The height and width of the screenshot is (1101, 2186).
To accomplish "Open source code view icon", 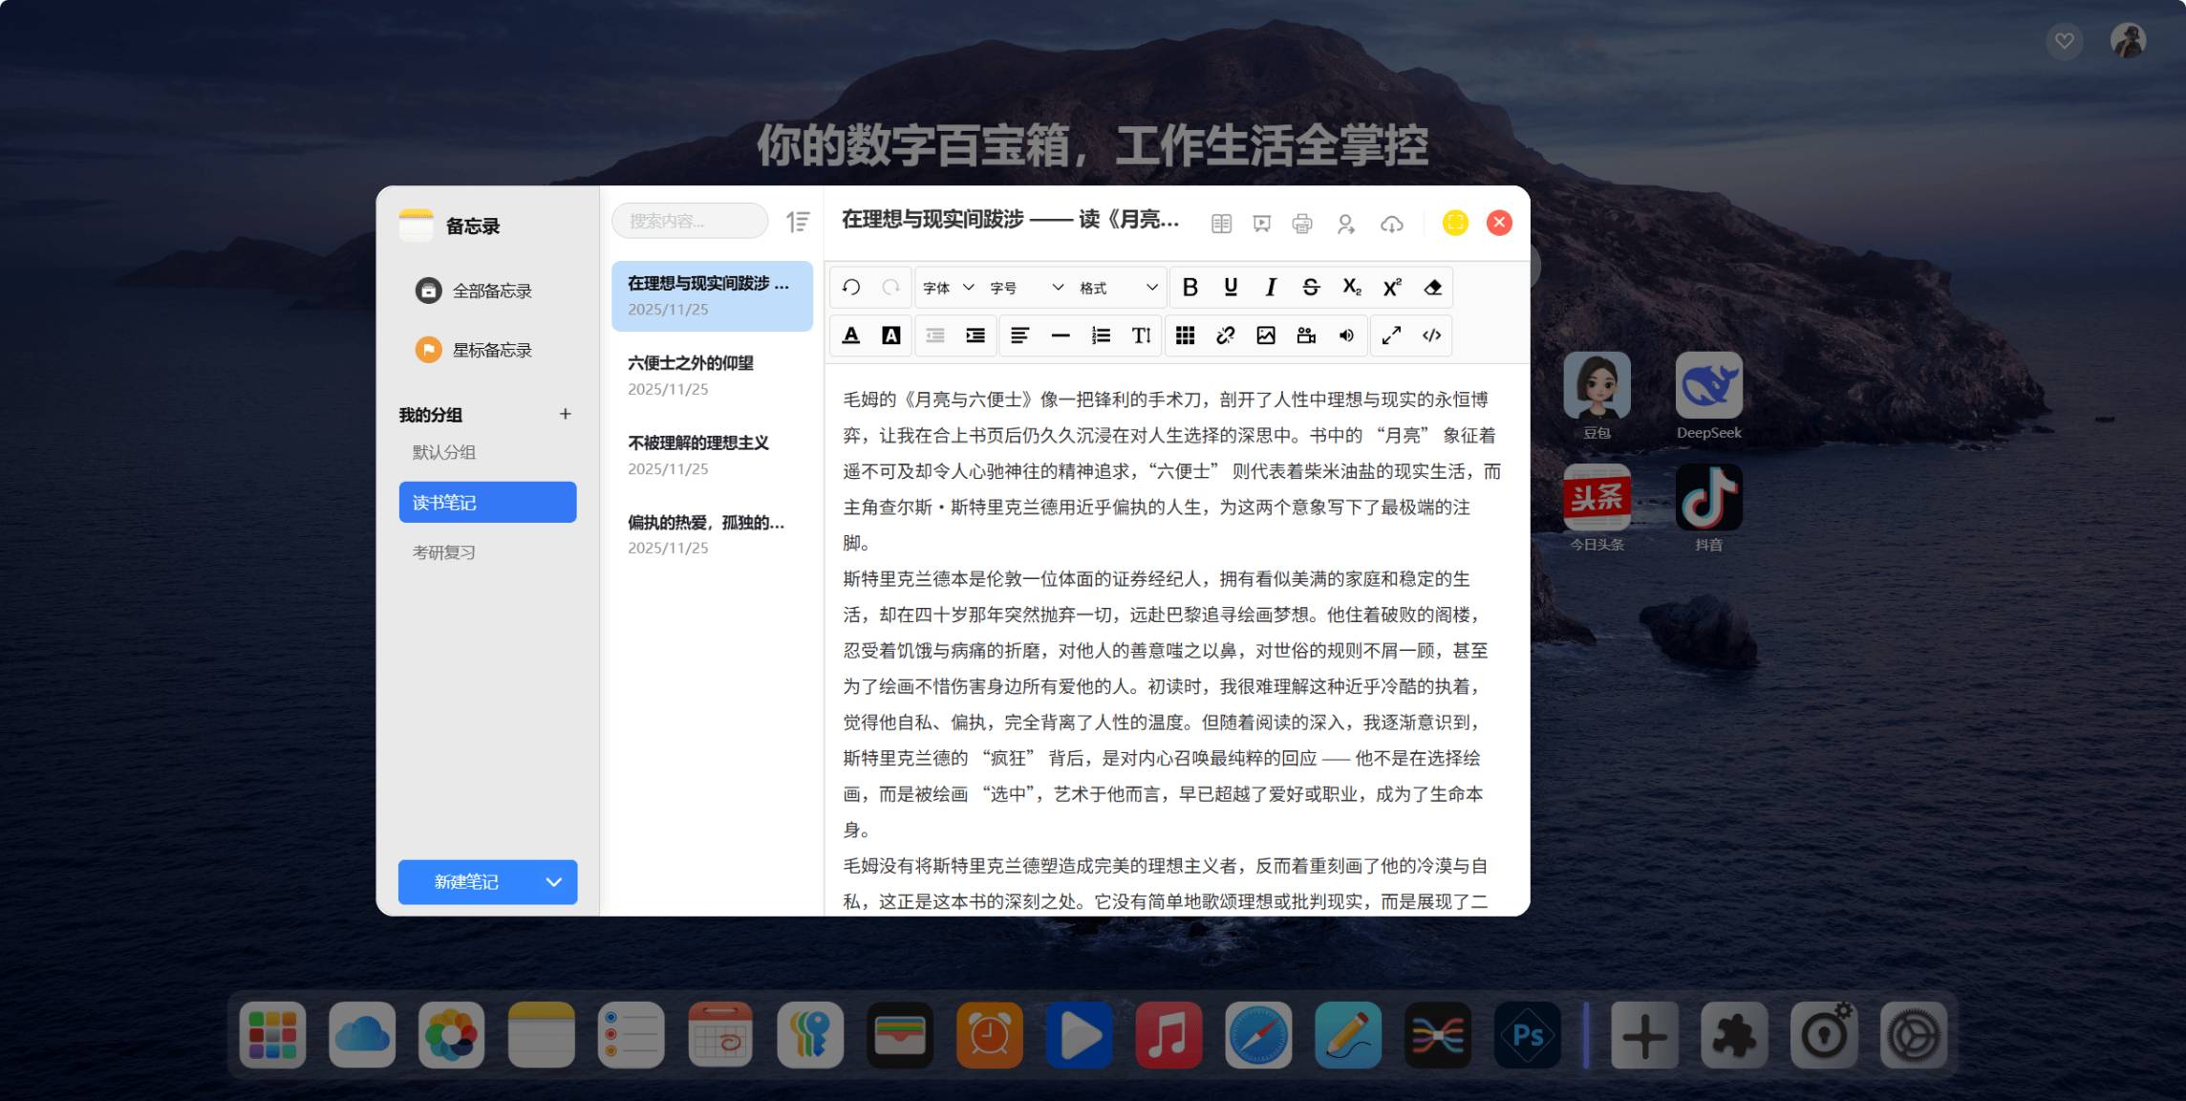I will pos(1431,335).
